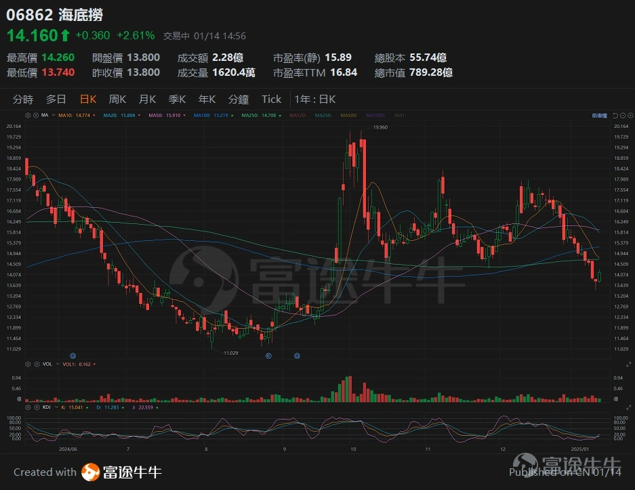Enable the dimmed MA500 line label
635x490 pixels.
(349, 115)
